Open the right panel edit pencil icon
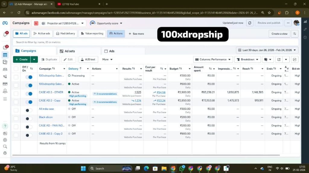The image size is (309, 173). pos(305,29)
